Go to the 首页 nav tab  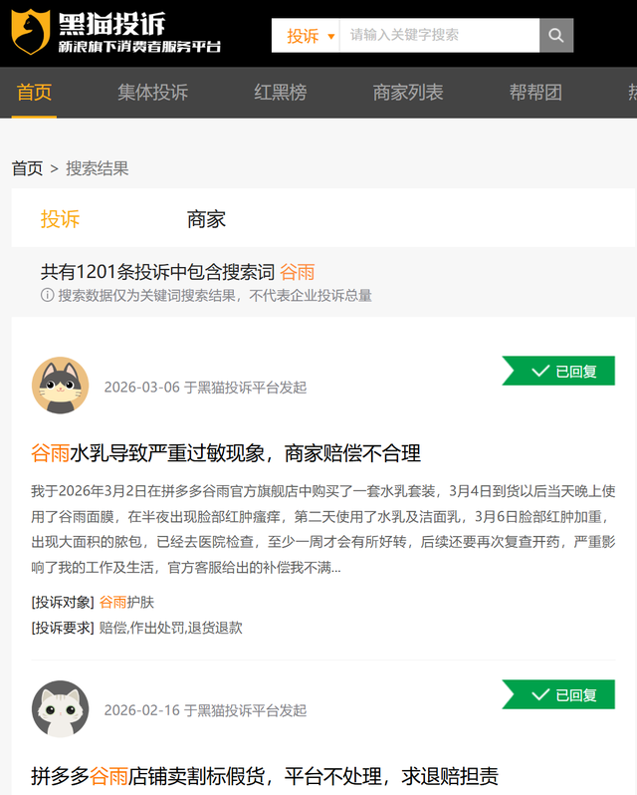tap(34, 93)
